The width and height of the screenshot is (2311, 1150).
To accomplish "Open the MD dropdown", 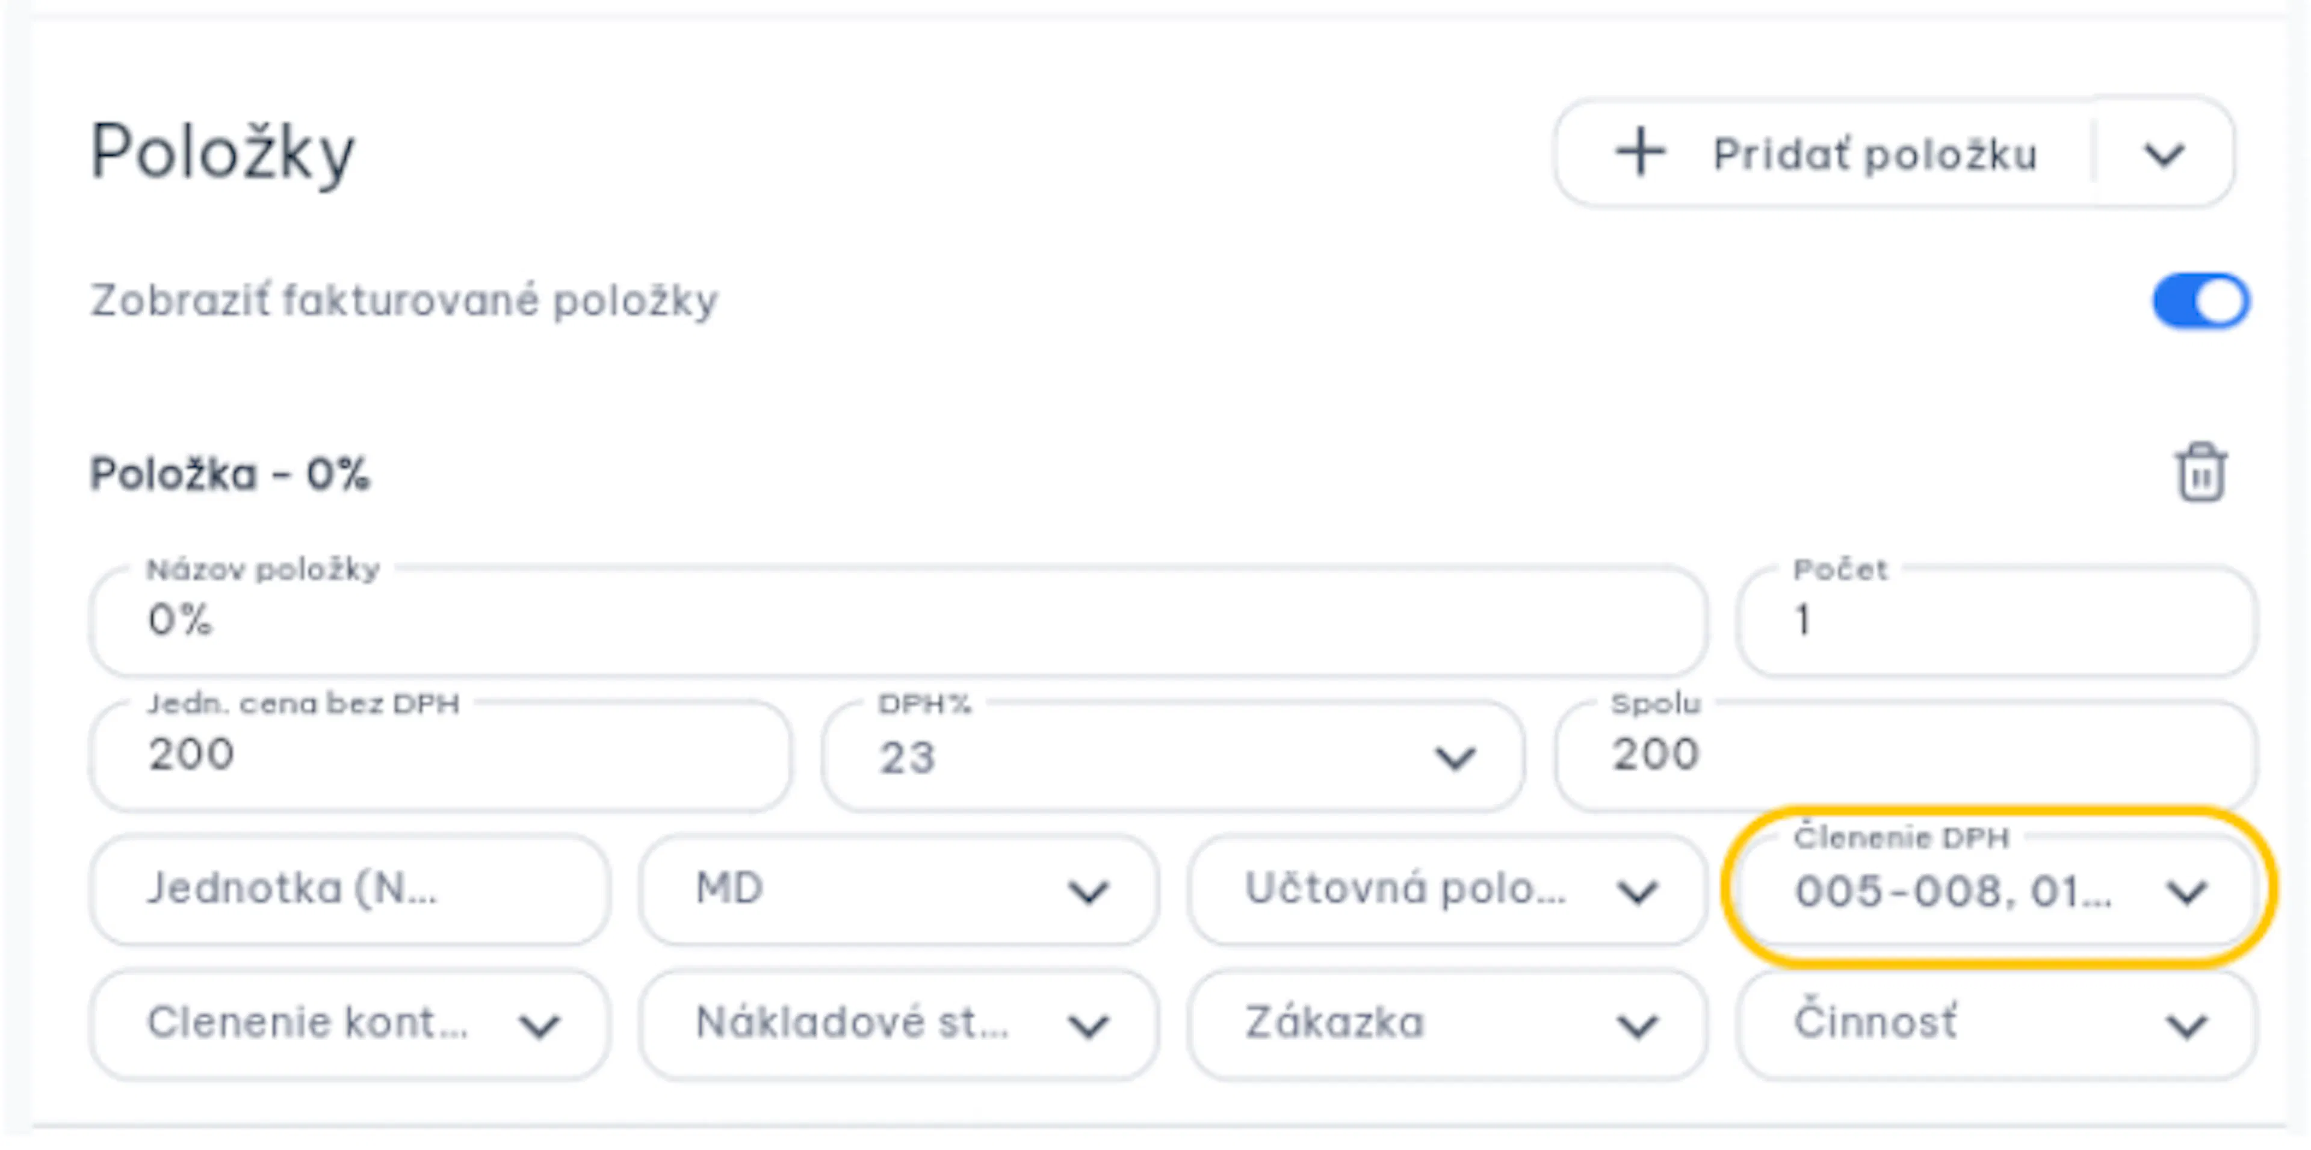I will pyautogui.click(x=898, y=889).
